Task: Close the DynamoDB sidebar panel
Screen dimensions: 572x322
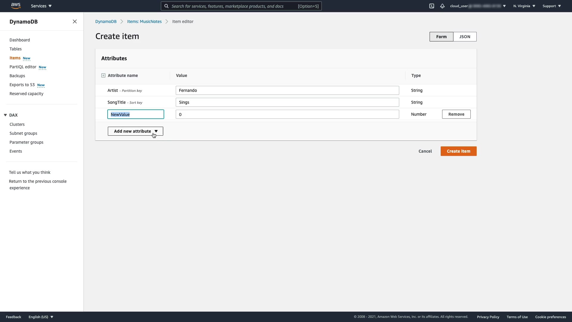Action: [x=75, y=21]
